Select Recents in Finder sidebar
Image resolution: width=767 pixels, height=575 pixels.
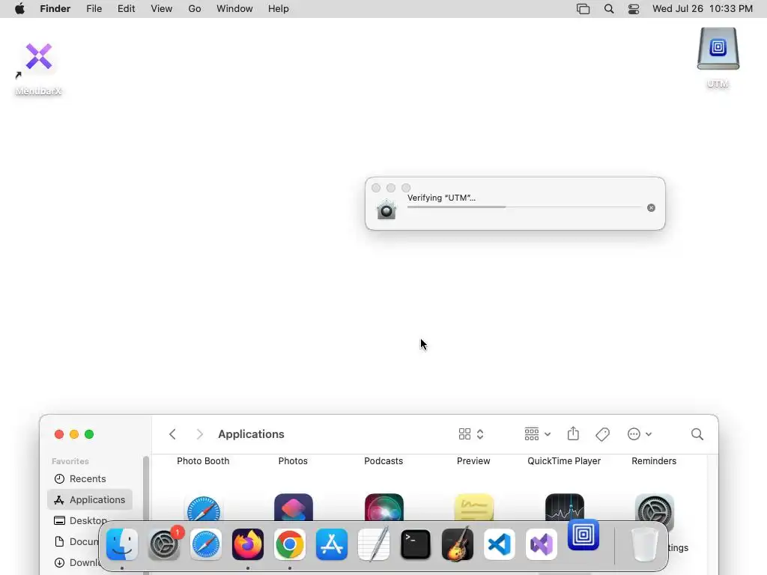pyautogui.click(x=90, y=478)
